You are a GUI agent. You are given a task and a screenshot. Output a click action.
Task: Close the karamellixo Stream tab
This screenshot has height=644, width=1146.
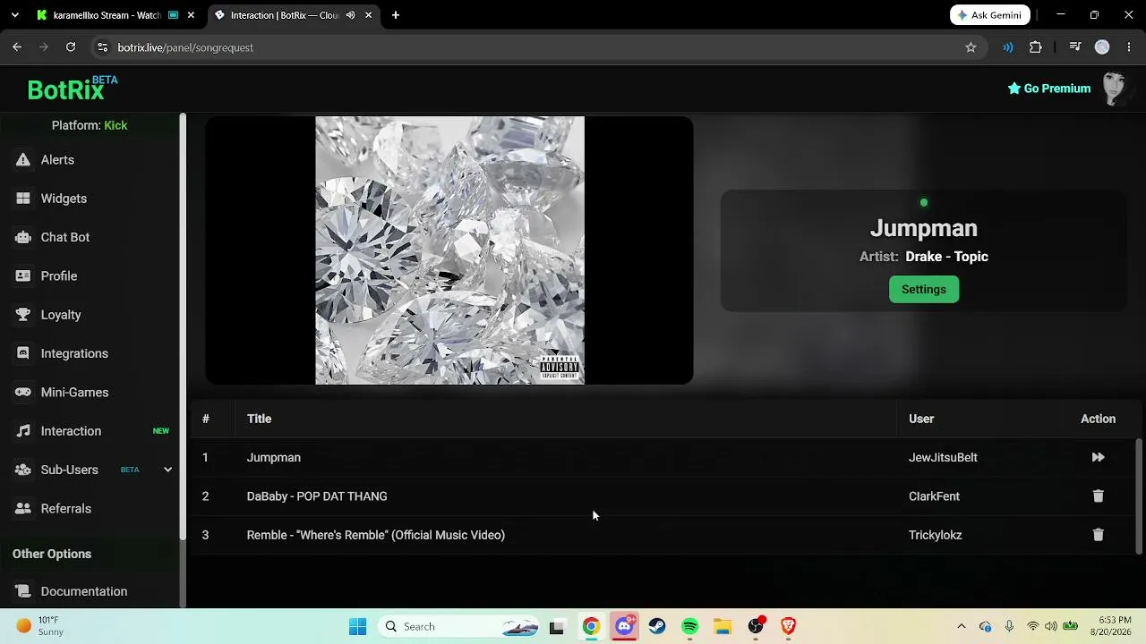[192, 15]
